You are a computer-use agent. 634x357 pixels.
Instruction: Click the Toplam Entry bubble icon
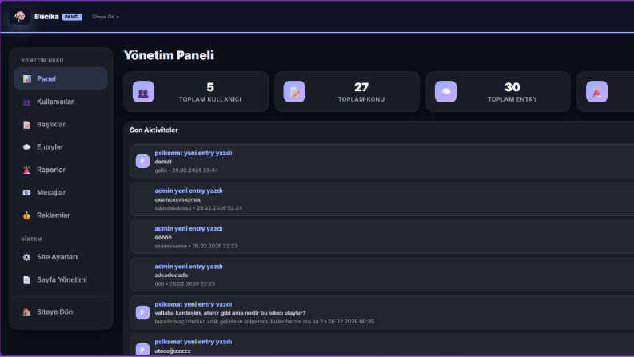445,92
